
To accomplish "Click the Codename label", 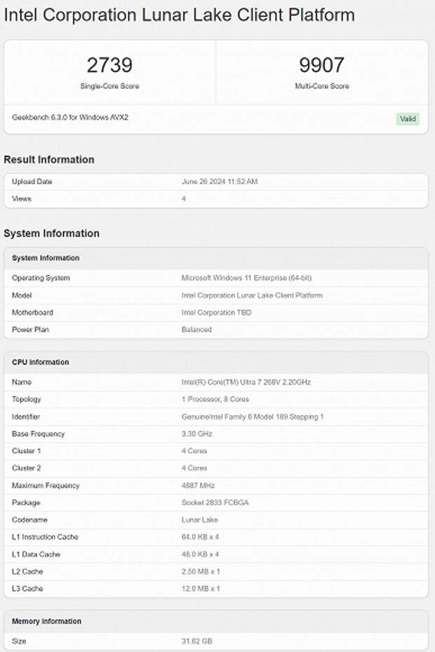I will pyautogui.click(x=29, y=519).
